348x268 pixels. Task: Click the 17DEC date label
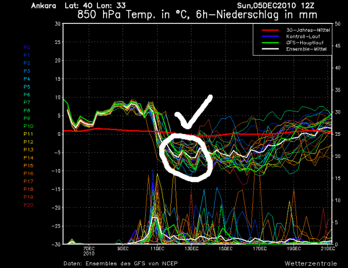pos(258,249)
